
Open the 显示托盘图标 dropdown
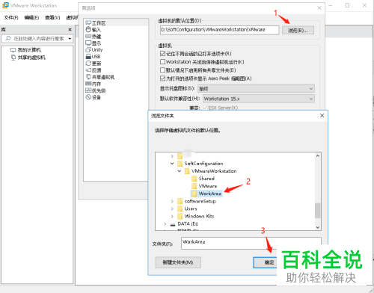pos(256,88)
